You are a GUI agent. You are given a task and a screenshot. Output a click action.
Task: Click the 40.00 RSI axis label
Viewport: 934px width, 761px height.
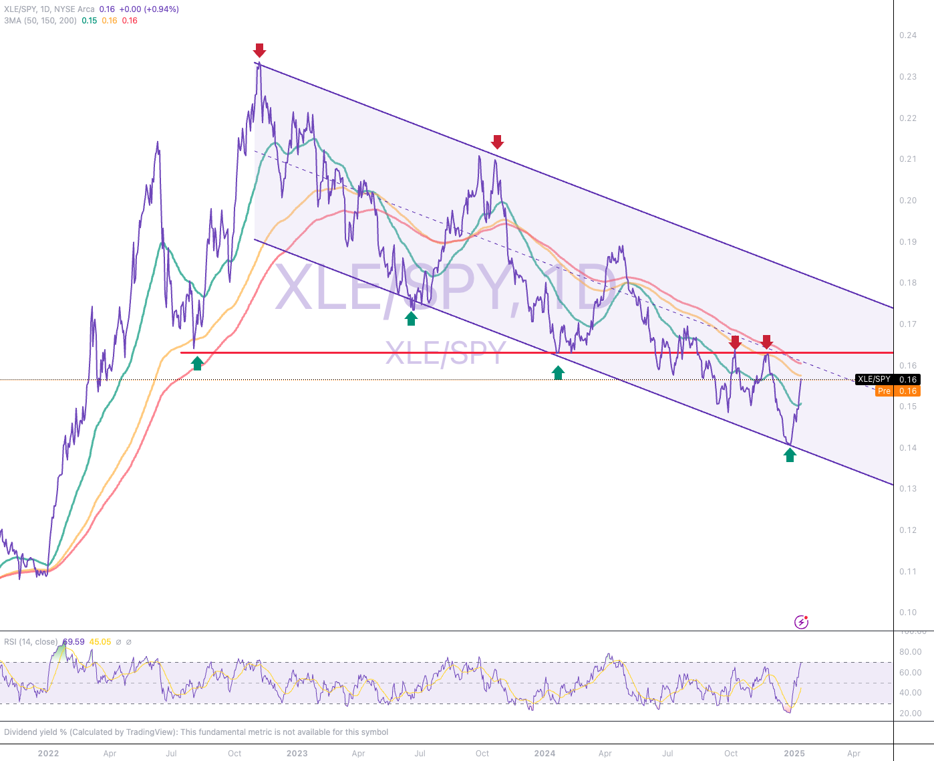(x=911, y=693)
